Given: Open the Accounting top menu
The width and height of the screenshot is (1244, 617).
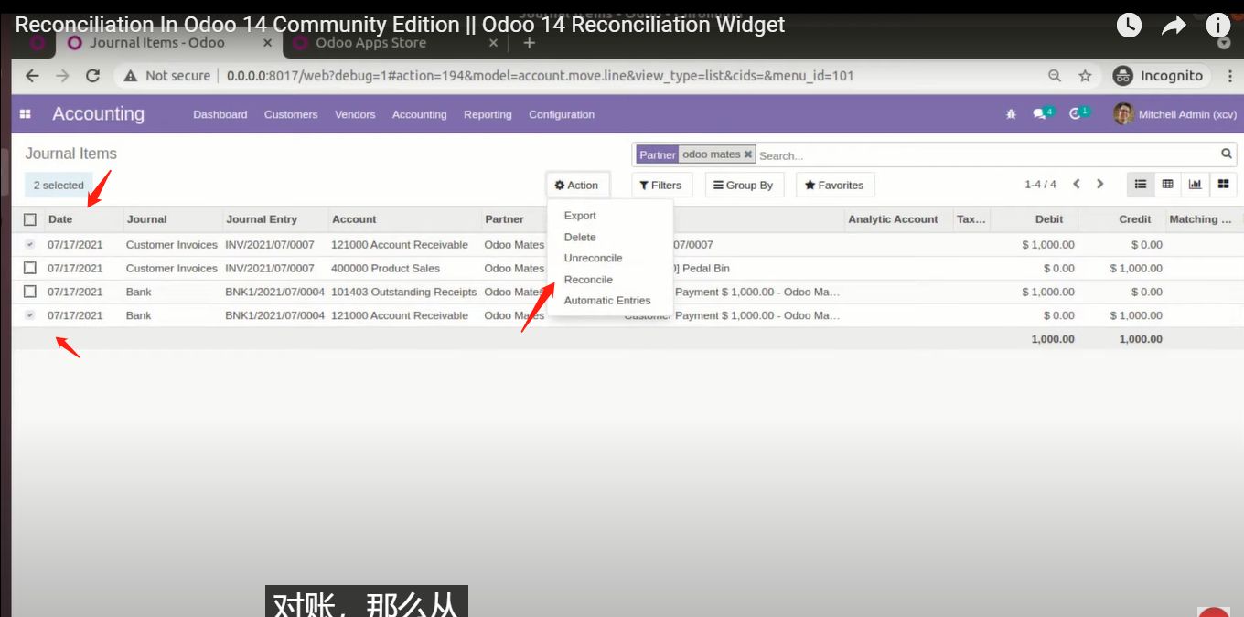Looking at the screenshot, I should pos(420,114).
